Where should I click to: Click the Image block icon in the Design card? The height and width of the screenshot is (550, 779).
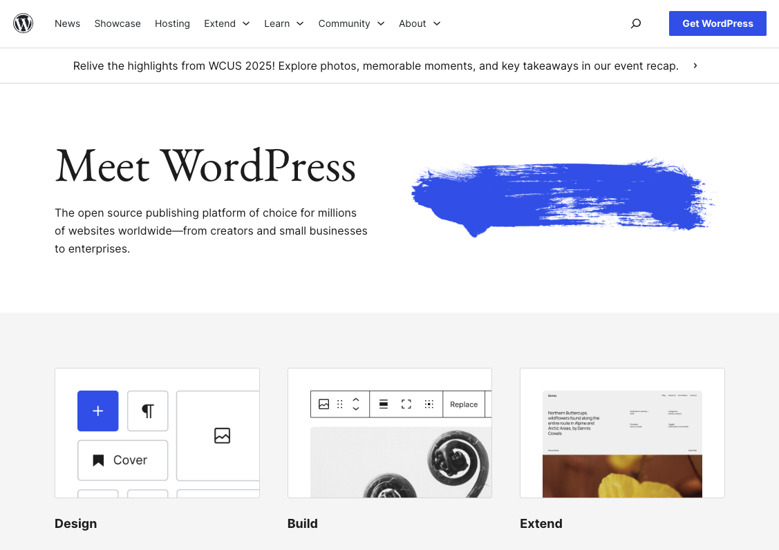221,435
